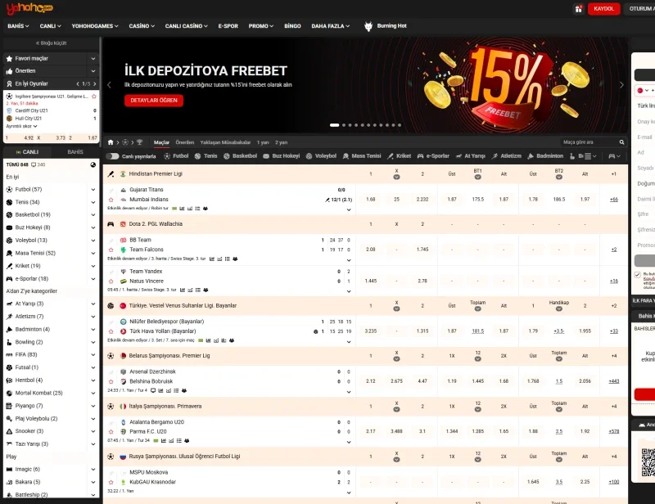Tick the registration terms checkbox
Viewport: 655px width, 504px height.
(x=637, y=275)
